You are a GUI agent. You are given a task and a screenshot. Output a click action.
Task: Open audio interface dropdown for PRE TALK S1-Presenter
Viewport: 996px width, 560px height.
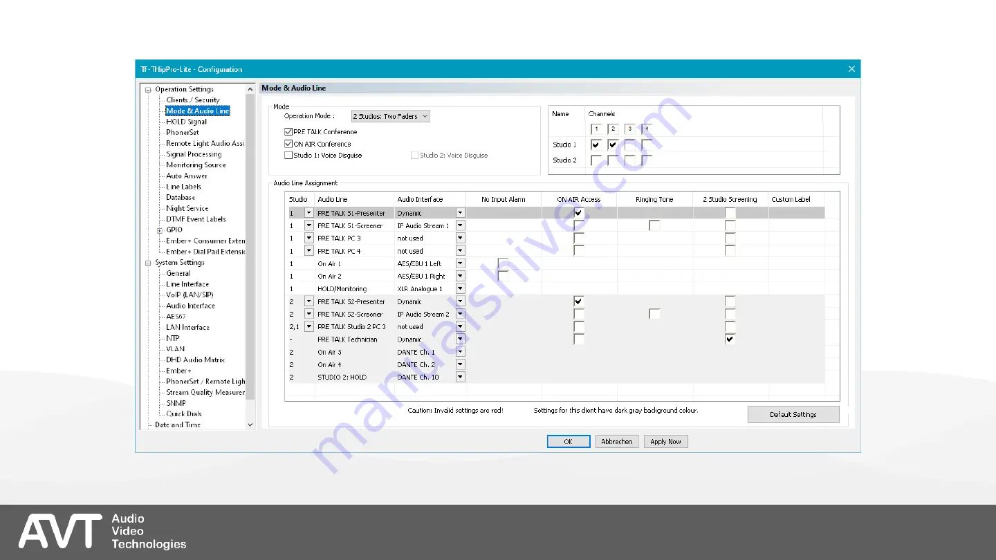[x=460, y=213]
